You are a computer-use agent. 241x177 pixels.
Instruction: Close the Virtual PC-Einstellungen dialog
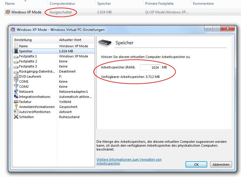point(228,28)
